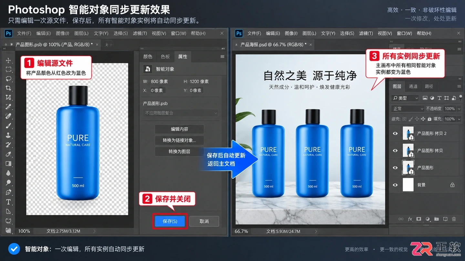Screen dimensions: 465x261
Task: Expand the 填充 fill slider arrow
Action: (459, 119)
